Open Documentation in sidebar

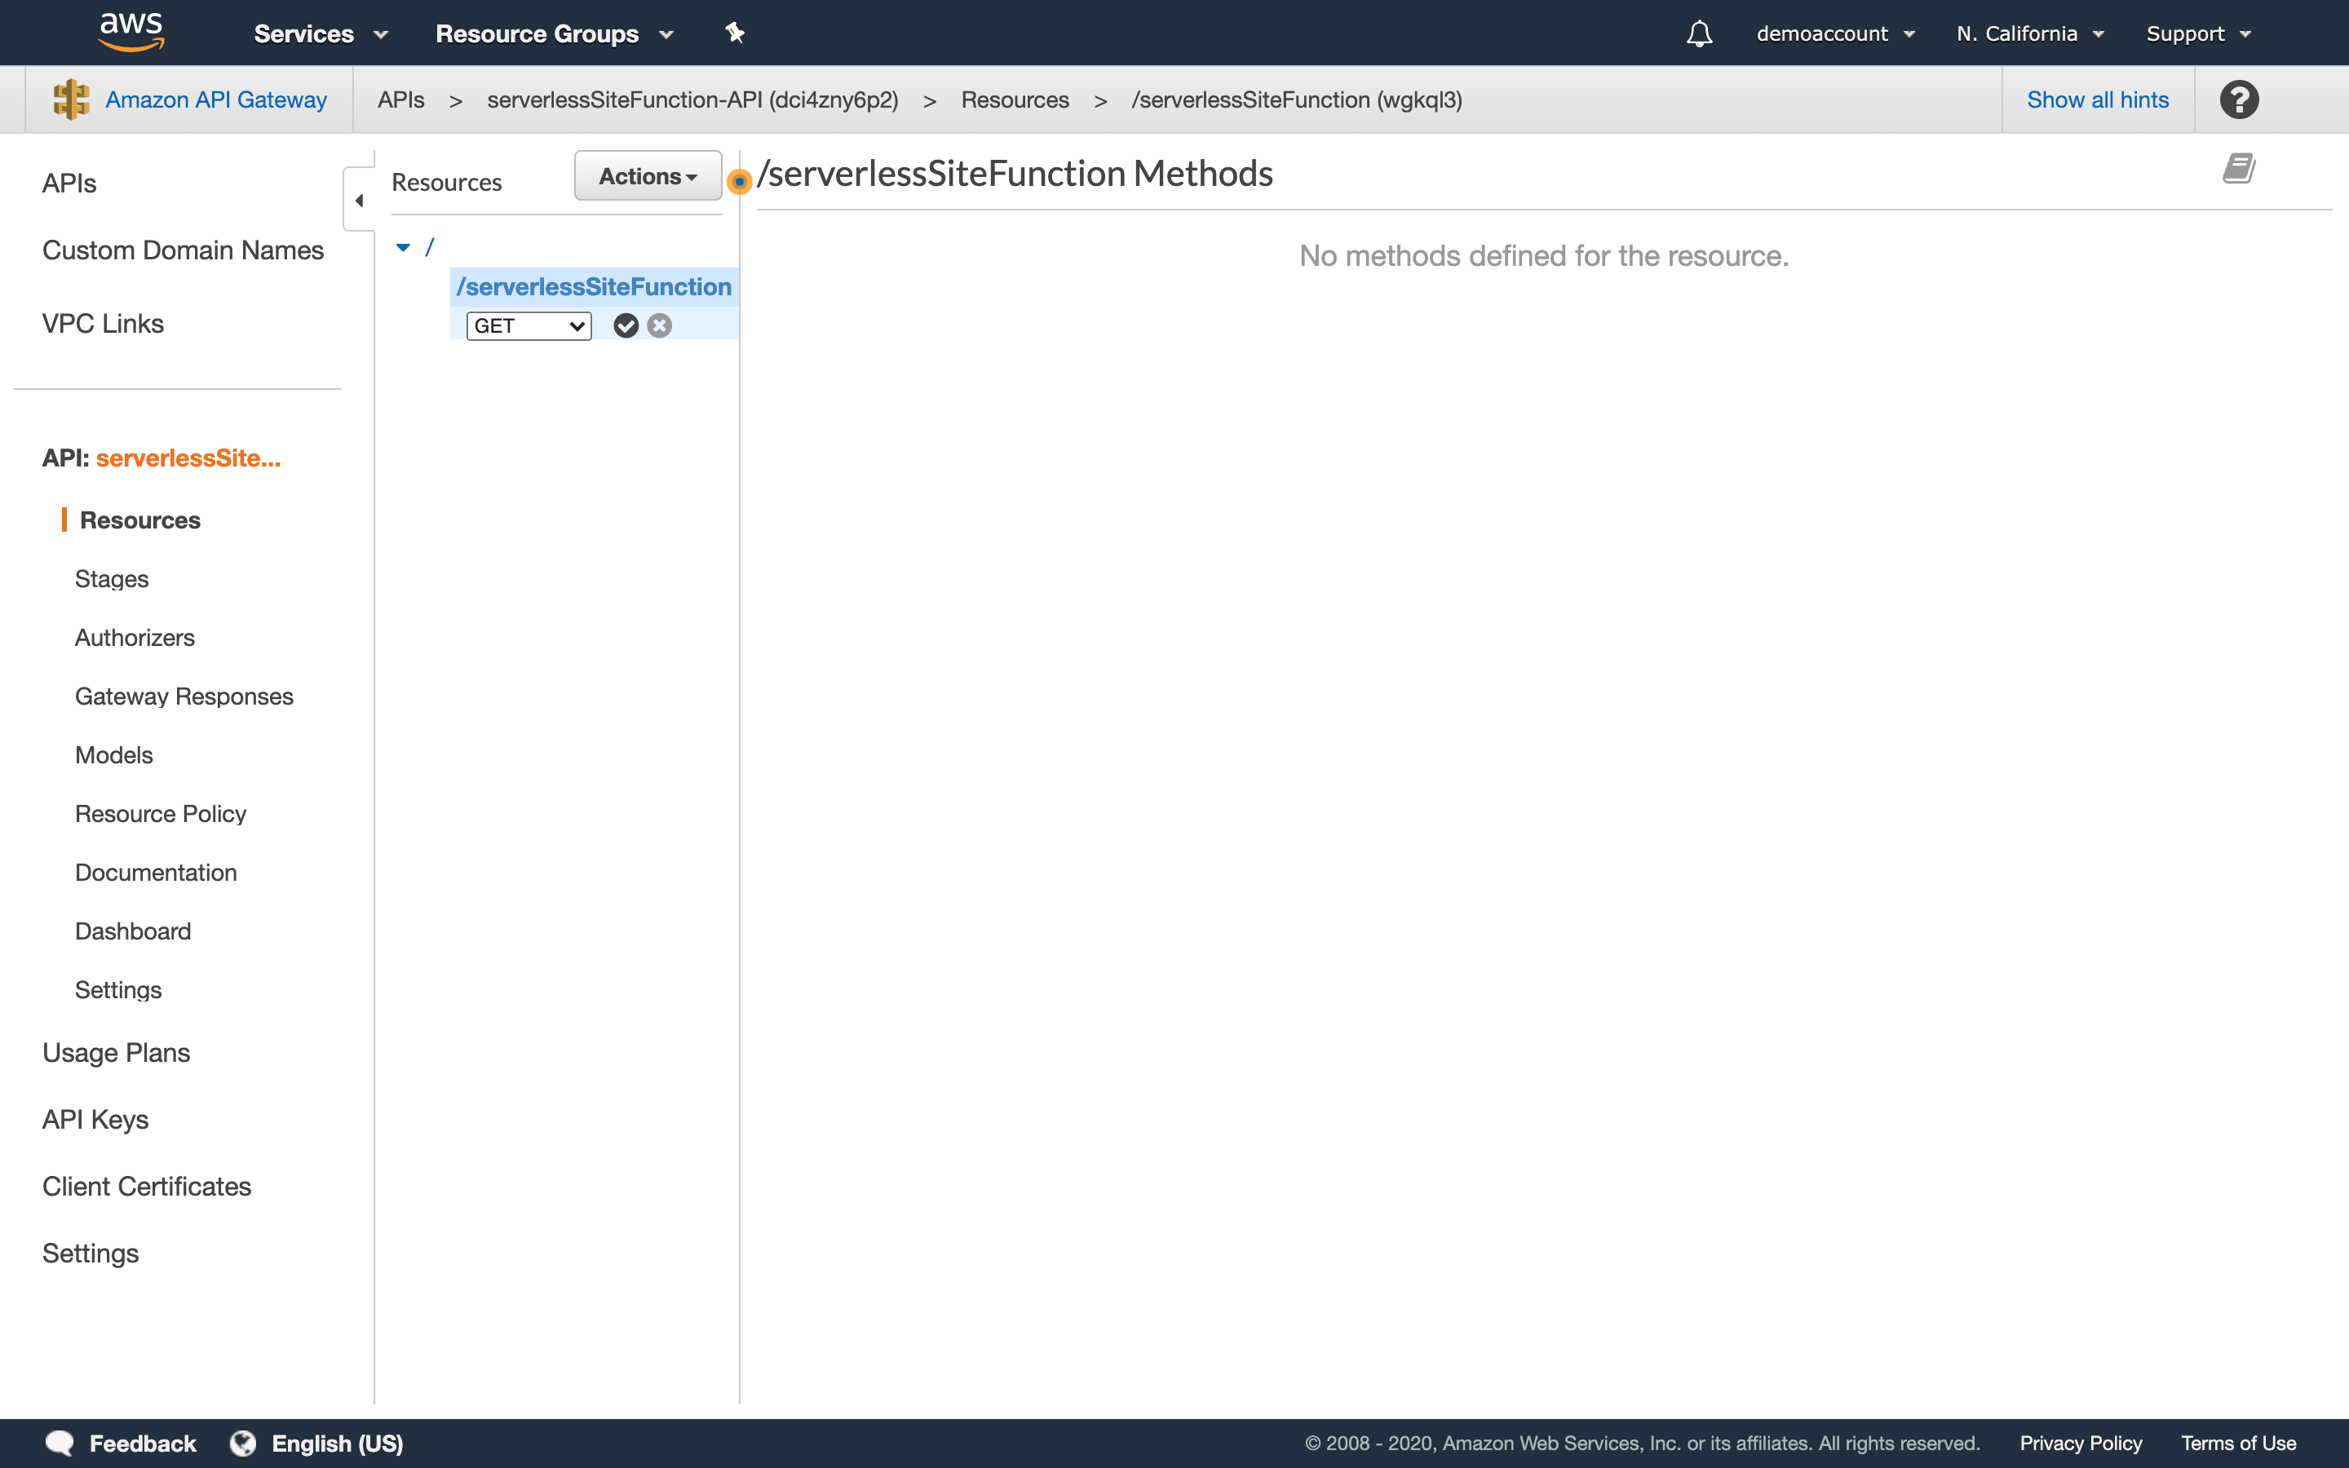[155, 872]
